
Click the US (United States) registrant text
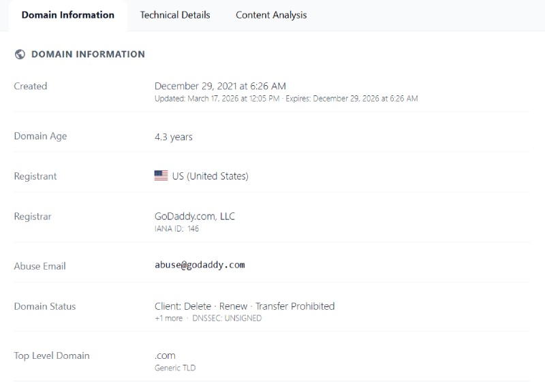(x=210, y=176)
